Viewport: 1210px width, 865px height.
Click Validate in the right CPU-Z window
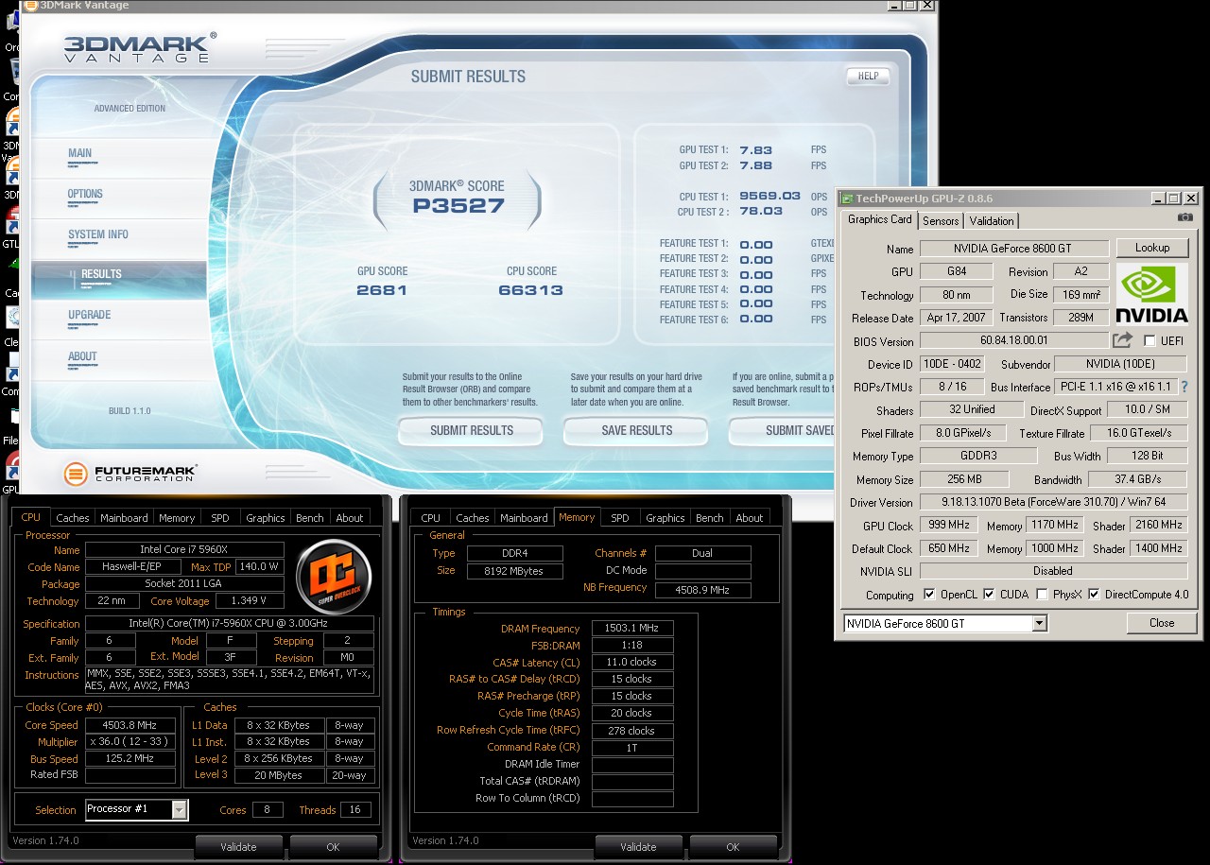coord(638,847)
